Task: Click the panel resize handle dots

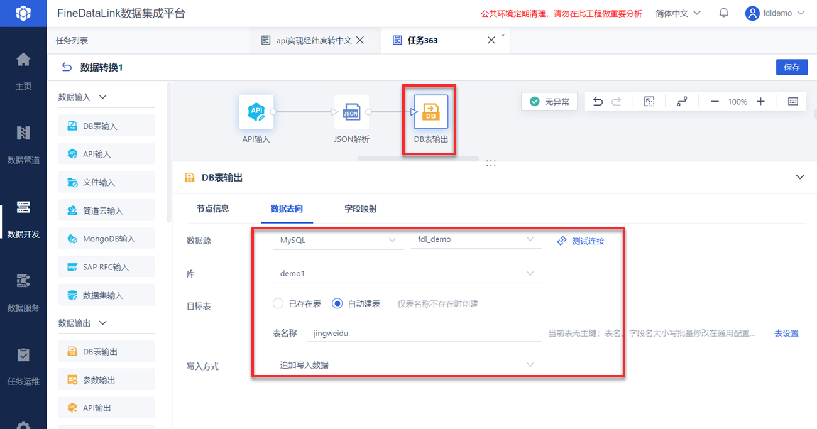Action: click(491, 163)
